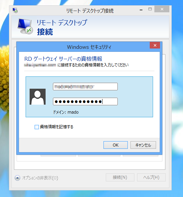
Task: Collapse options via オプションの非表示 arrow icon
Action: click(17, 178)
